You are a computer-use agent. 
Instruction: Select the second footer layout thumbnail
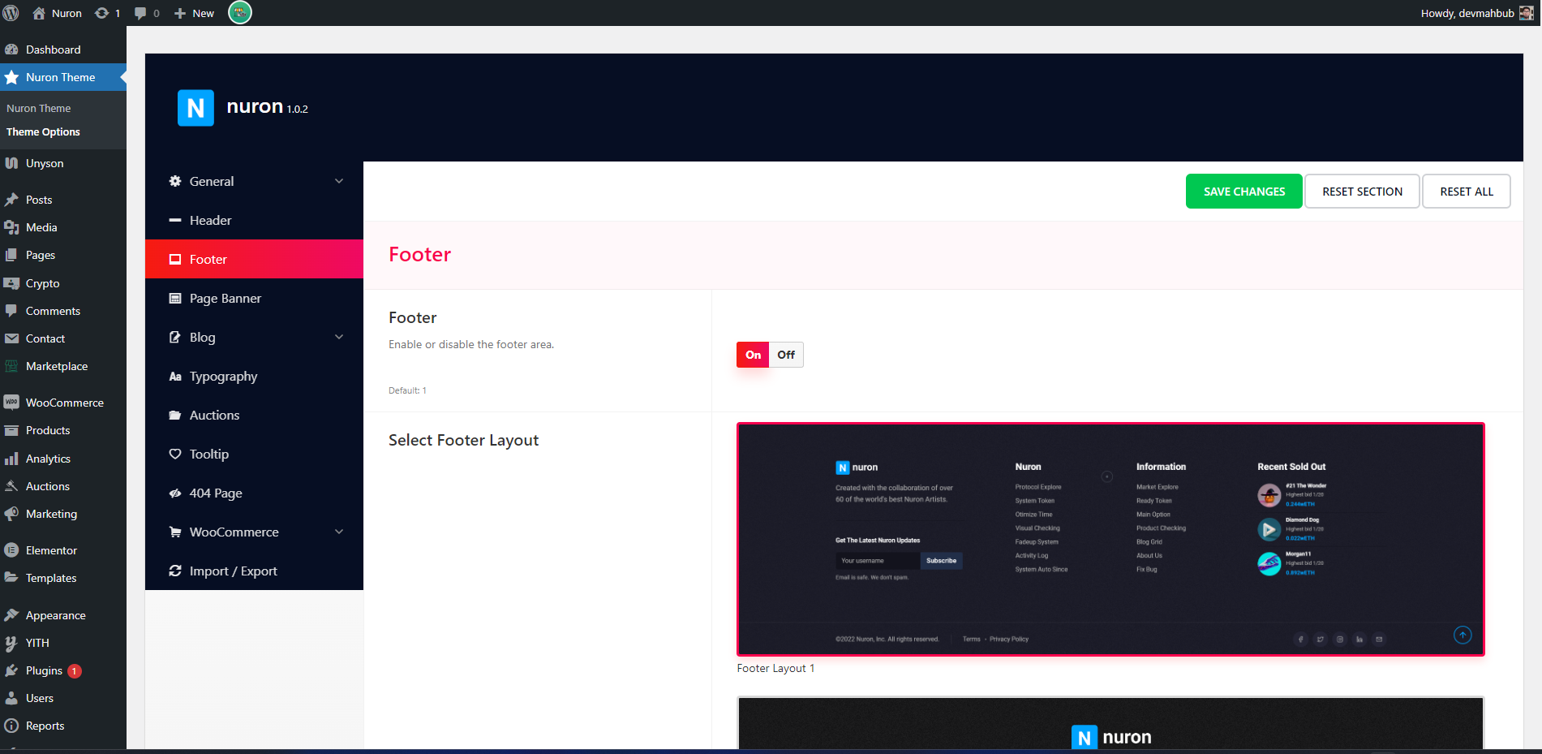click(x=1110, y=724)
